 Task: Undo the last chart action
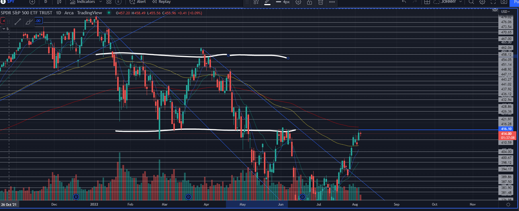404,2
